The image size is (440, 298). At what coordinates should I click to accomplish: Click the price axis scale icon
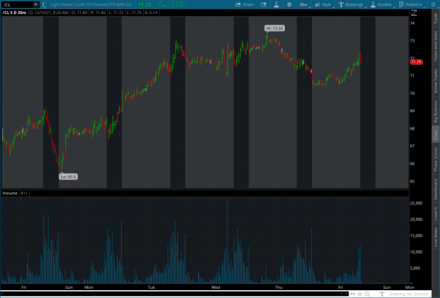[414, 13]
